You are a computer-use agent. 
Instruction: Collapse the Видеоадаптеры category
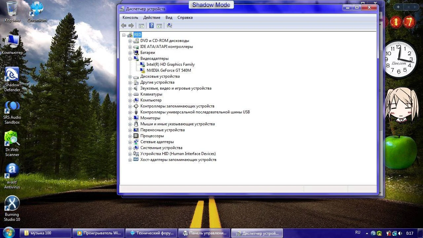click(130, 59)
